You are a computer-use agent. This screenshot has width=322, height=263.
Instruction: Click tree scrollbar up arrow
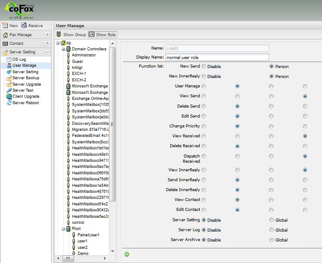tap(113, 43)
